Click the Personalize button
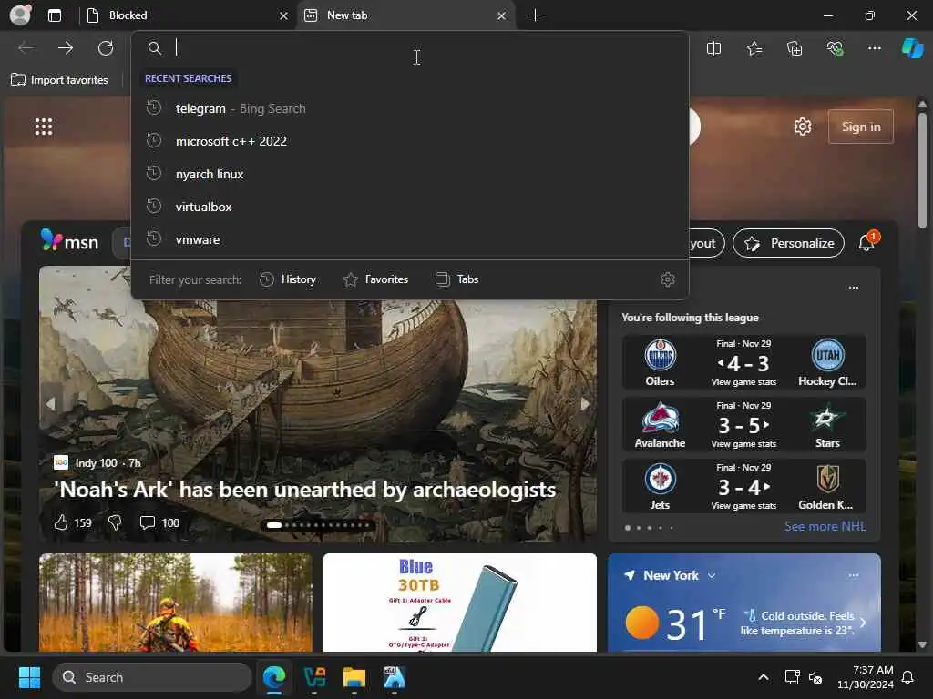 tap(788, 243)
